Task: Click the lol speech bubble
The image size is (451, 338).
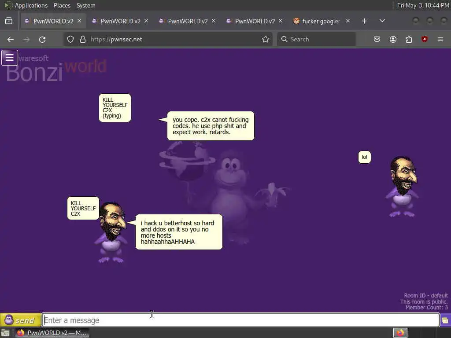Action: point(364,157)
